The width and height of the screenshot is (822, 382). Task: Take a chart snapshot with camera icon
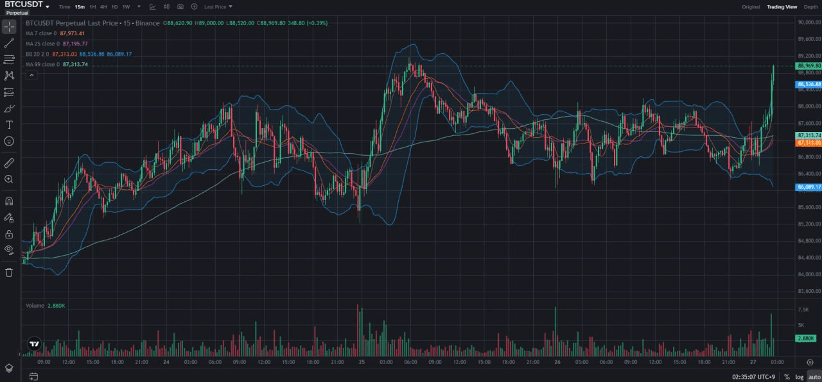point(180,6)
